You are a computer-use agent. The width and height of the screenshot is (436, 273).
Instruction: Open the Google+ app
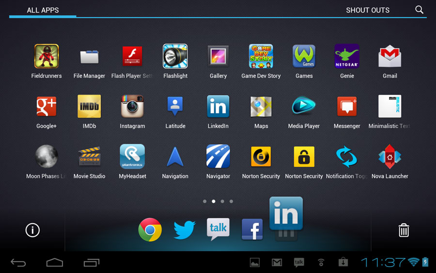[47, 106]
